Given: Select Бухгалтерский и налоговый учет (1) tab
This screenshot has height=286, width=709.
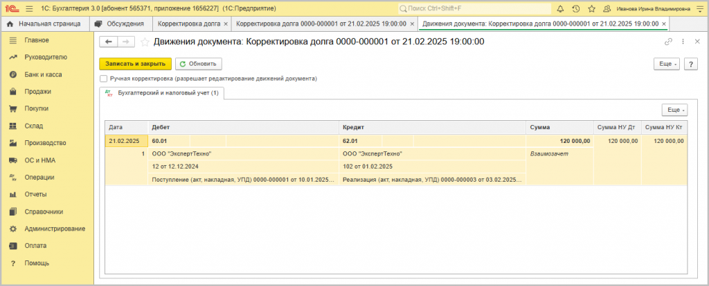Looking at the screenshot, I should click(x=162, y=93).
